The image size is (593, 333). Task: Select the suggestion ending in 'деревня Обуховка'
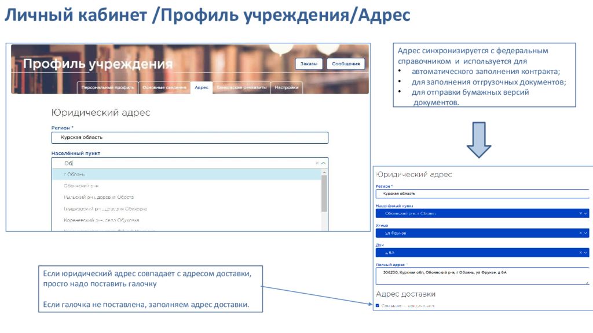186,209
